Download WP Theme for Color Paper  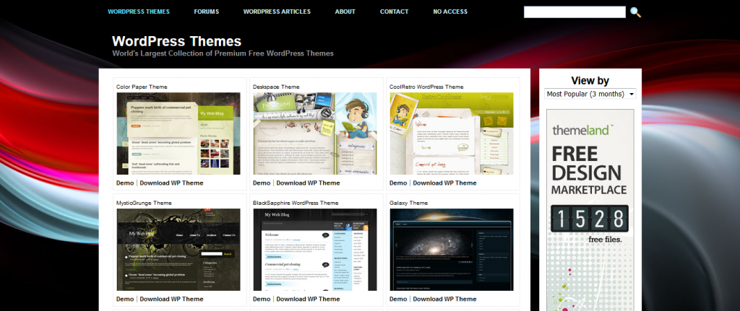[172, 183]
